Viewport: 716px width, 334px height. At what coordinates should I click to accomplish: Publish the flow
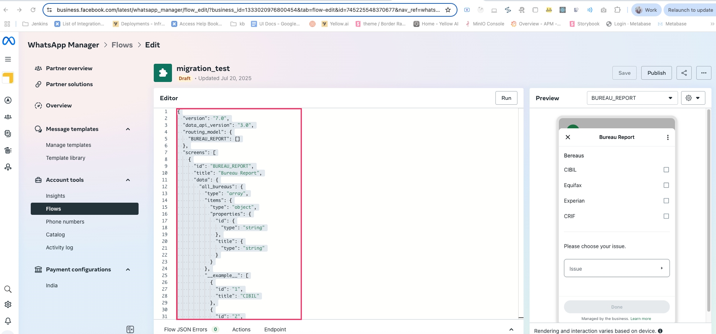point(656,73)
